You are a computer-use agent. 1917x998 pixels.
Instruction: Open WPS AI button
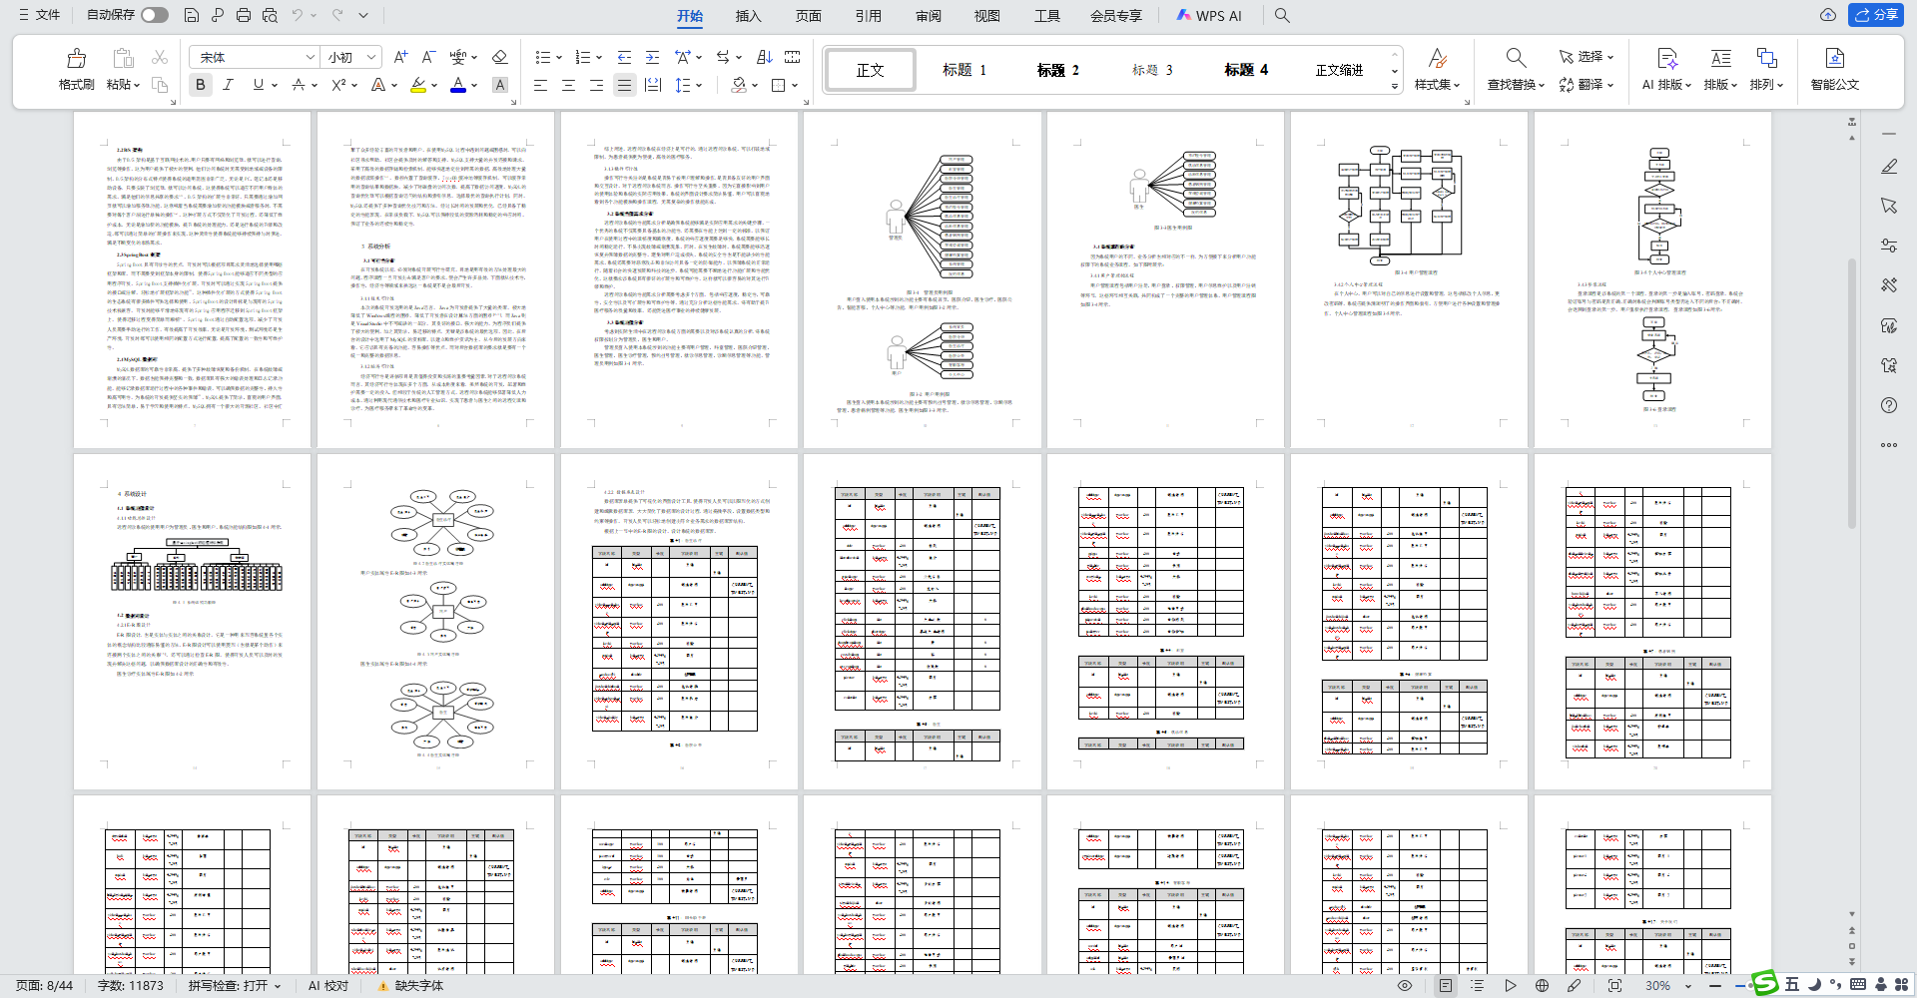pos(1208,16)
